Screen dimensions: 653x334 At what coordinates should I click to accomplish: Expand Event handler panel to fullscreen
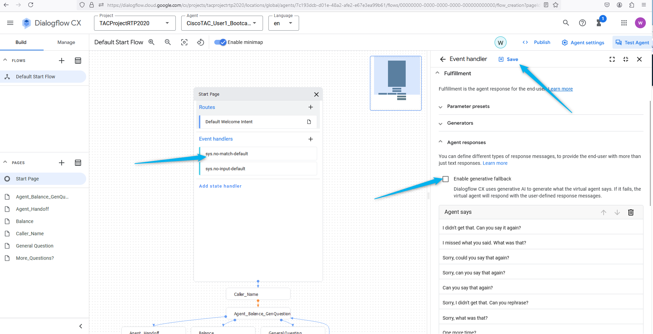tap(612, 59)
